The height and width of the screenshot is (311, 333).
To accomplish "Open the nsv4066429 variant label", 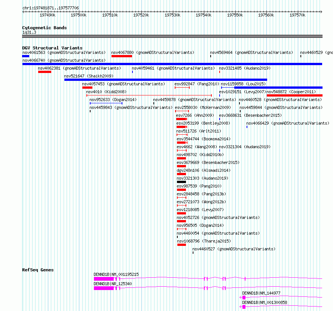I will tap(288, 123).
